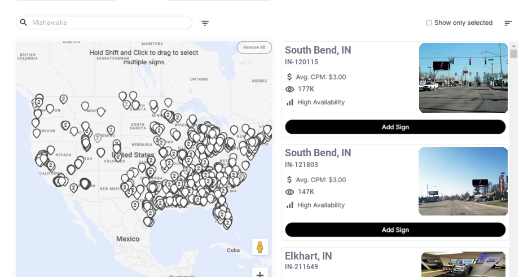The width and height of the screenshot is (519, 277).
Task: Click the map marker near Cuba's Florida coast
Action: pyautogui.click(x=227, y=222)
